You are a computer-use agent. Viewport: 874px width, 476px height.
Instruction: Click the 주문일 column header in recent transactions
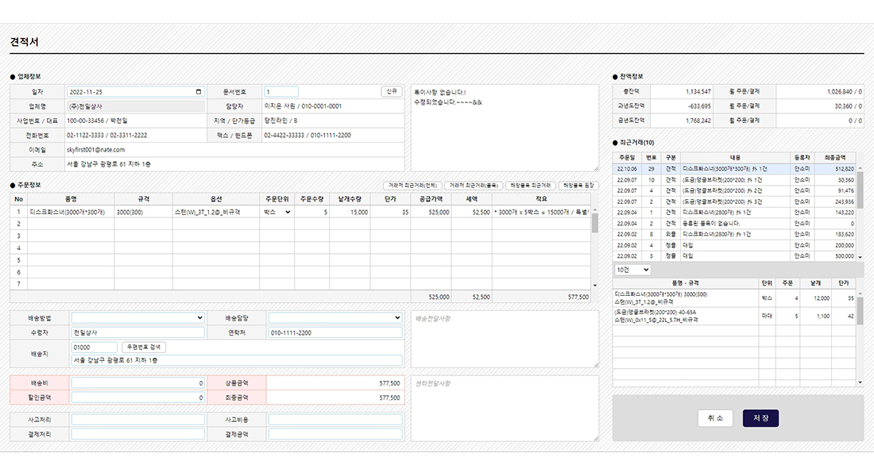coord(627,158)
